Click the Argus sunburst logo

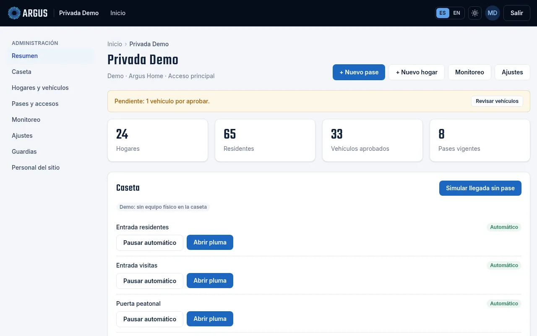point(14,13)
